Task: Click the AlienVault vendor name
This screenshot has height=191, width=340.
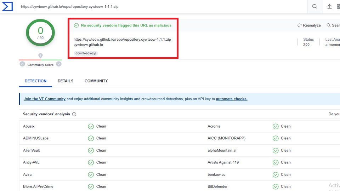Action: [32, 150]
